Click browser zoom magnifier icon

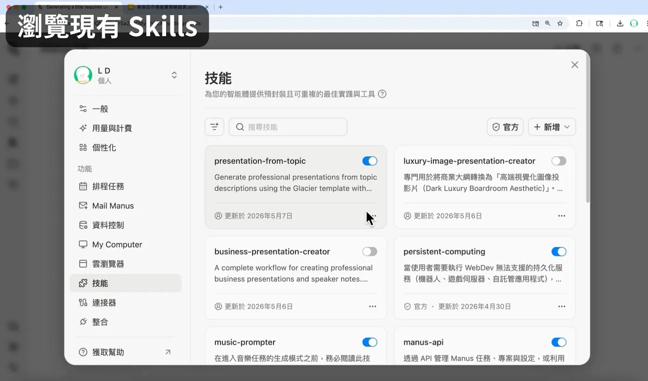pos(548,24)
